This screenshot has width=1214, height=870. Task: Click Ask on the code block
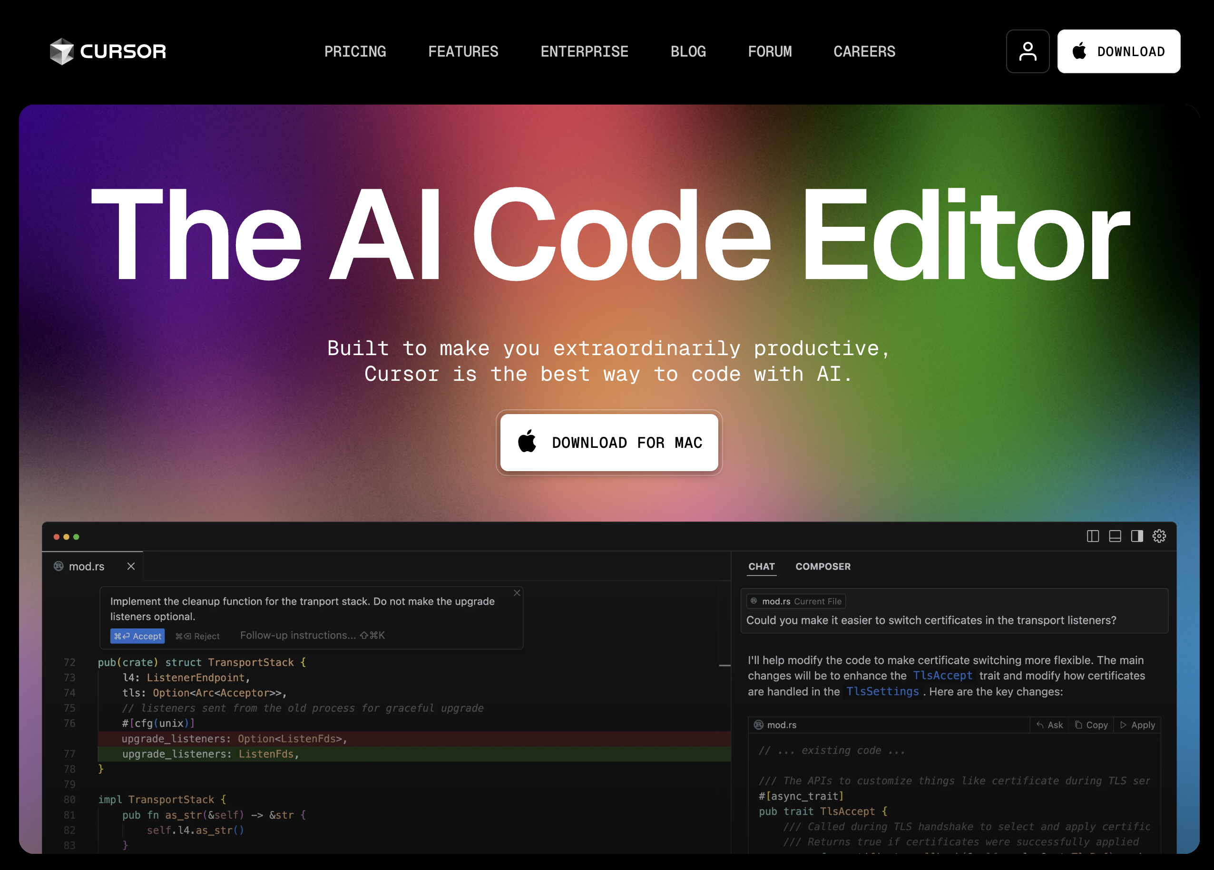point(1050,725)
